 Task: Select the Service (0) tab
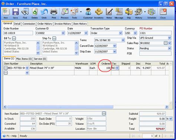[40, 59]
